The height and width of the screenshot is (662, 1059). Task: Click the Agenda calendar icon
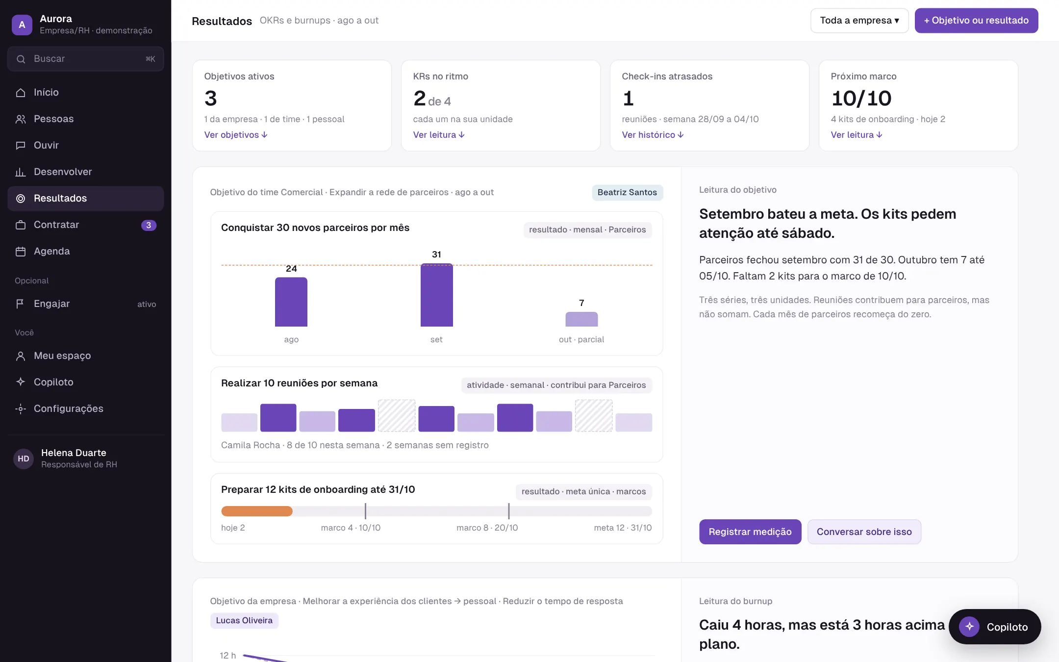tap(21, 251)
